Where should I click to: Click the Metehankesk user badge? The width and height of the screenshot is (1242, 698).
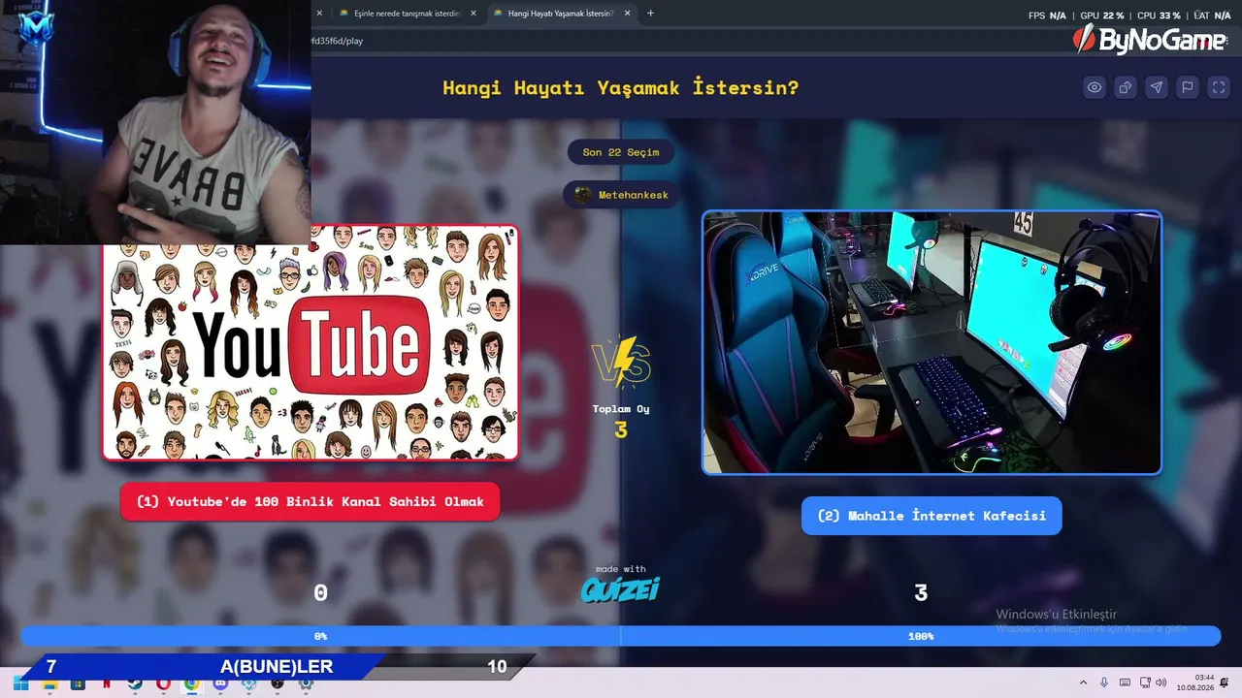pos(621,195)
